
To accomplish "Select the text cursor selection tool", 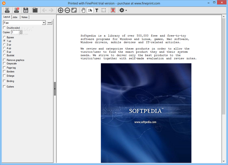I will tap(90, 10).
